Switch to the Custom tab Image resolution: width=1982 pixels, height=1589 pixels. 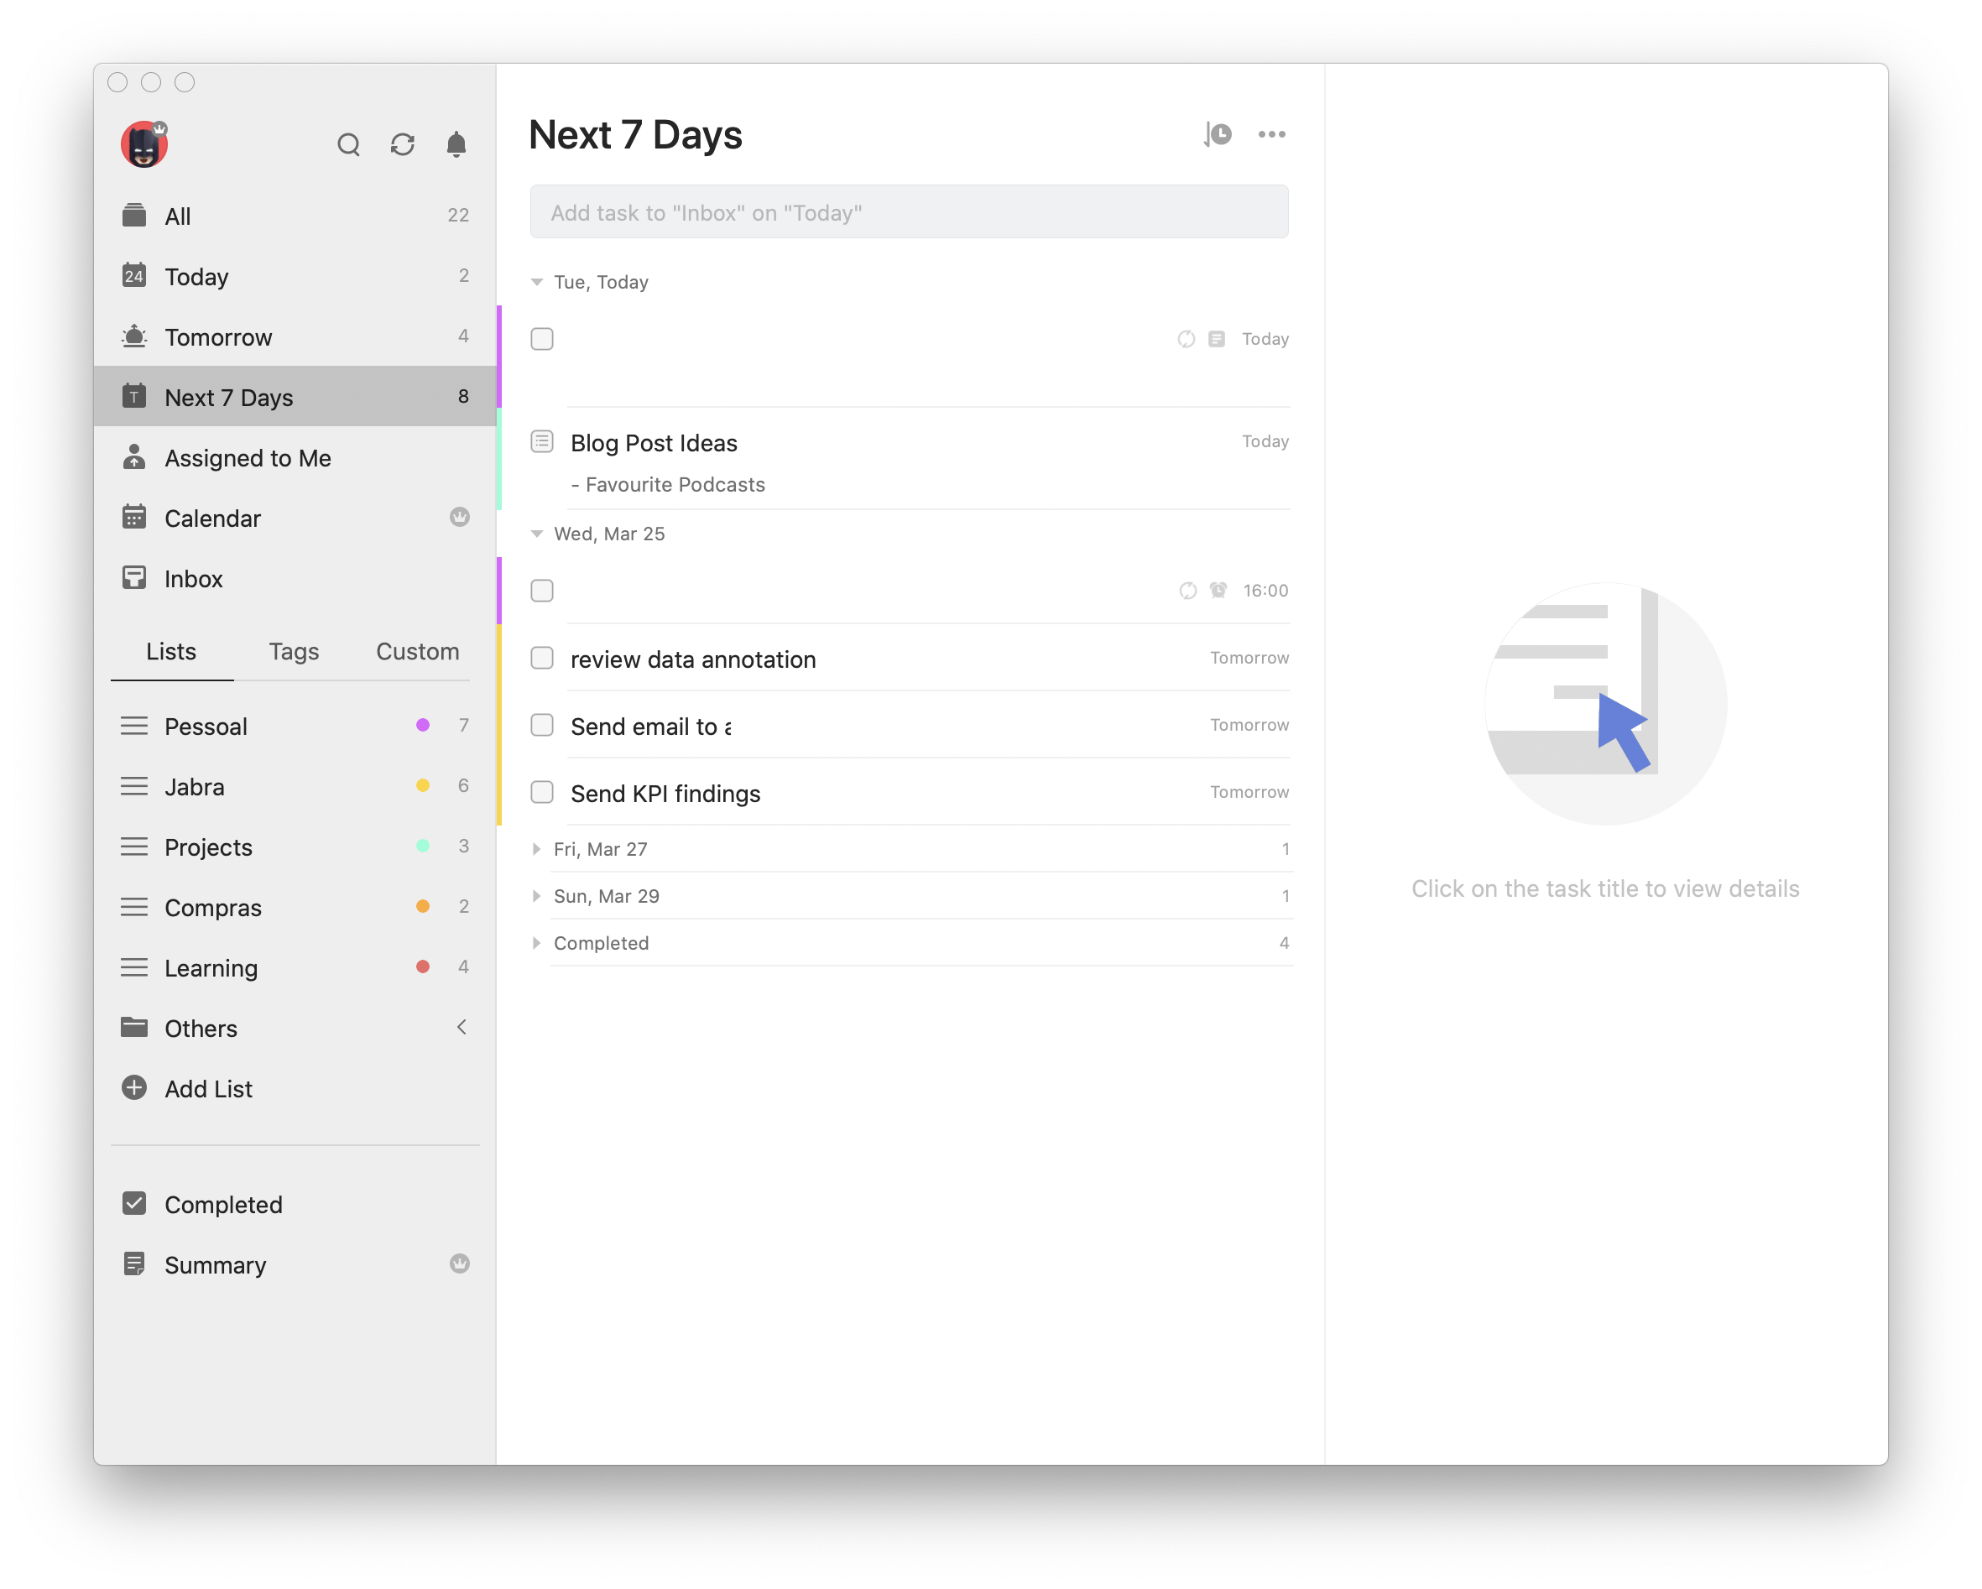(417, 652)
